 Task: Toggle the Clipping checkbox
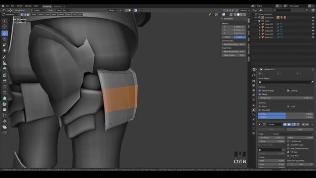(288, 90)
